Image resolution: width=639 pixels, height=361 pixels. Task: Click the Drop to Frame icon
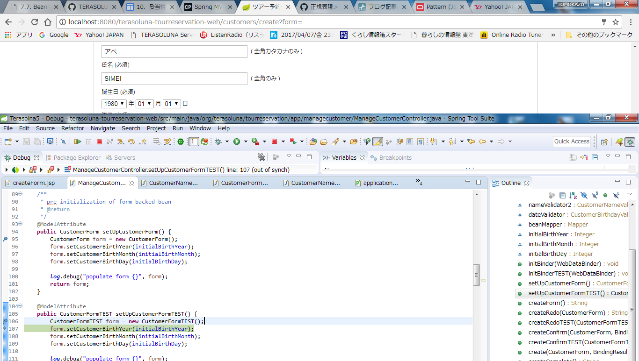click(x=157, y=142)
